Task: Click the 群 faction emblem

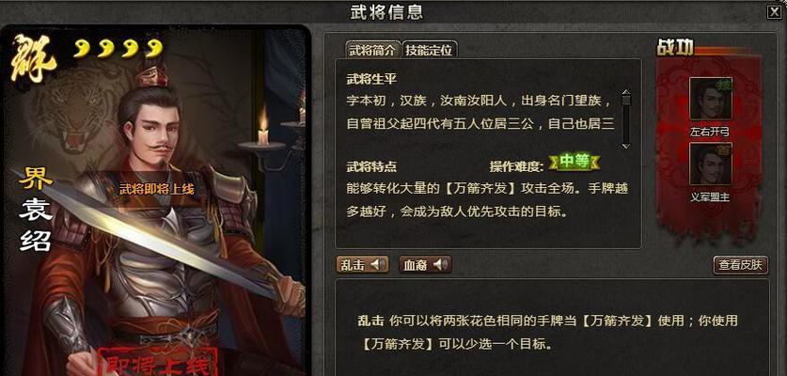Action: click(x=33, y=58)
